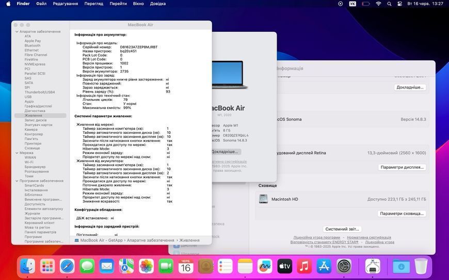Click the Macintosh HD drive icon
This screenshot has width=449, height=280.
(263, 199)
